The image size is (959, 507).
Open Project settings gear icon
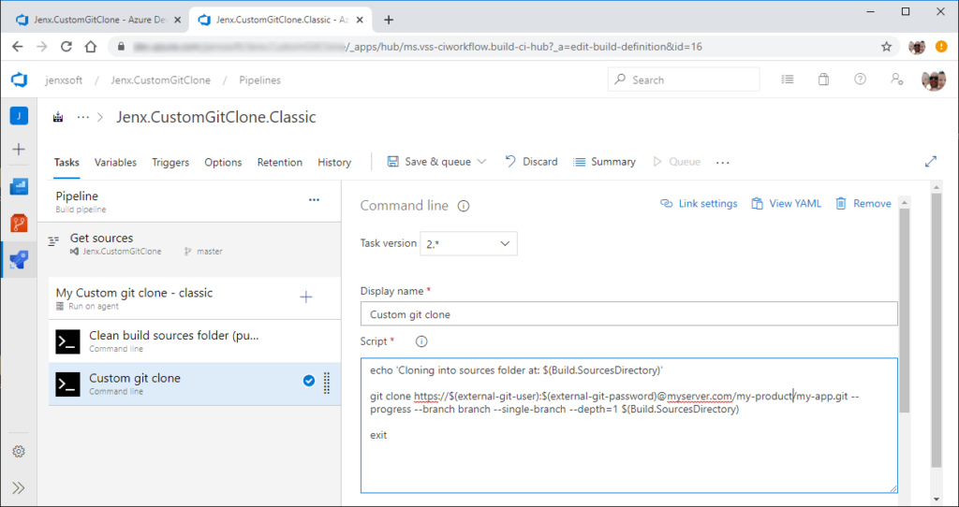click(x=19, y=452)
